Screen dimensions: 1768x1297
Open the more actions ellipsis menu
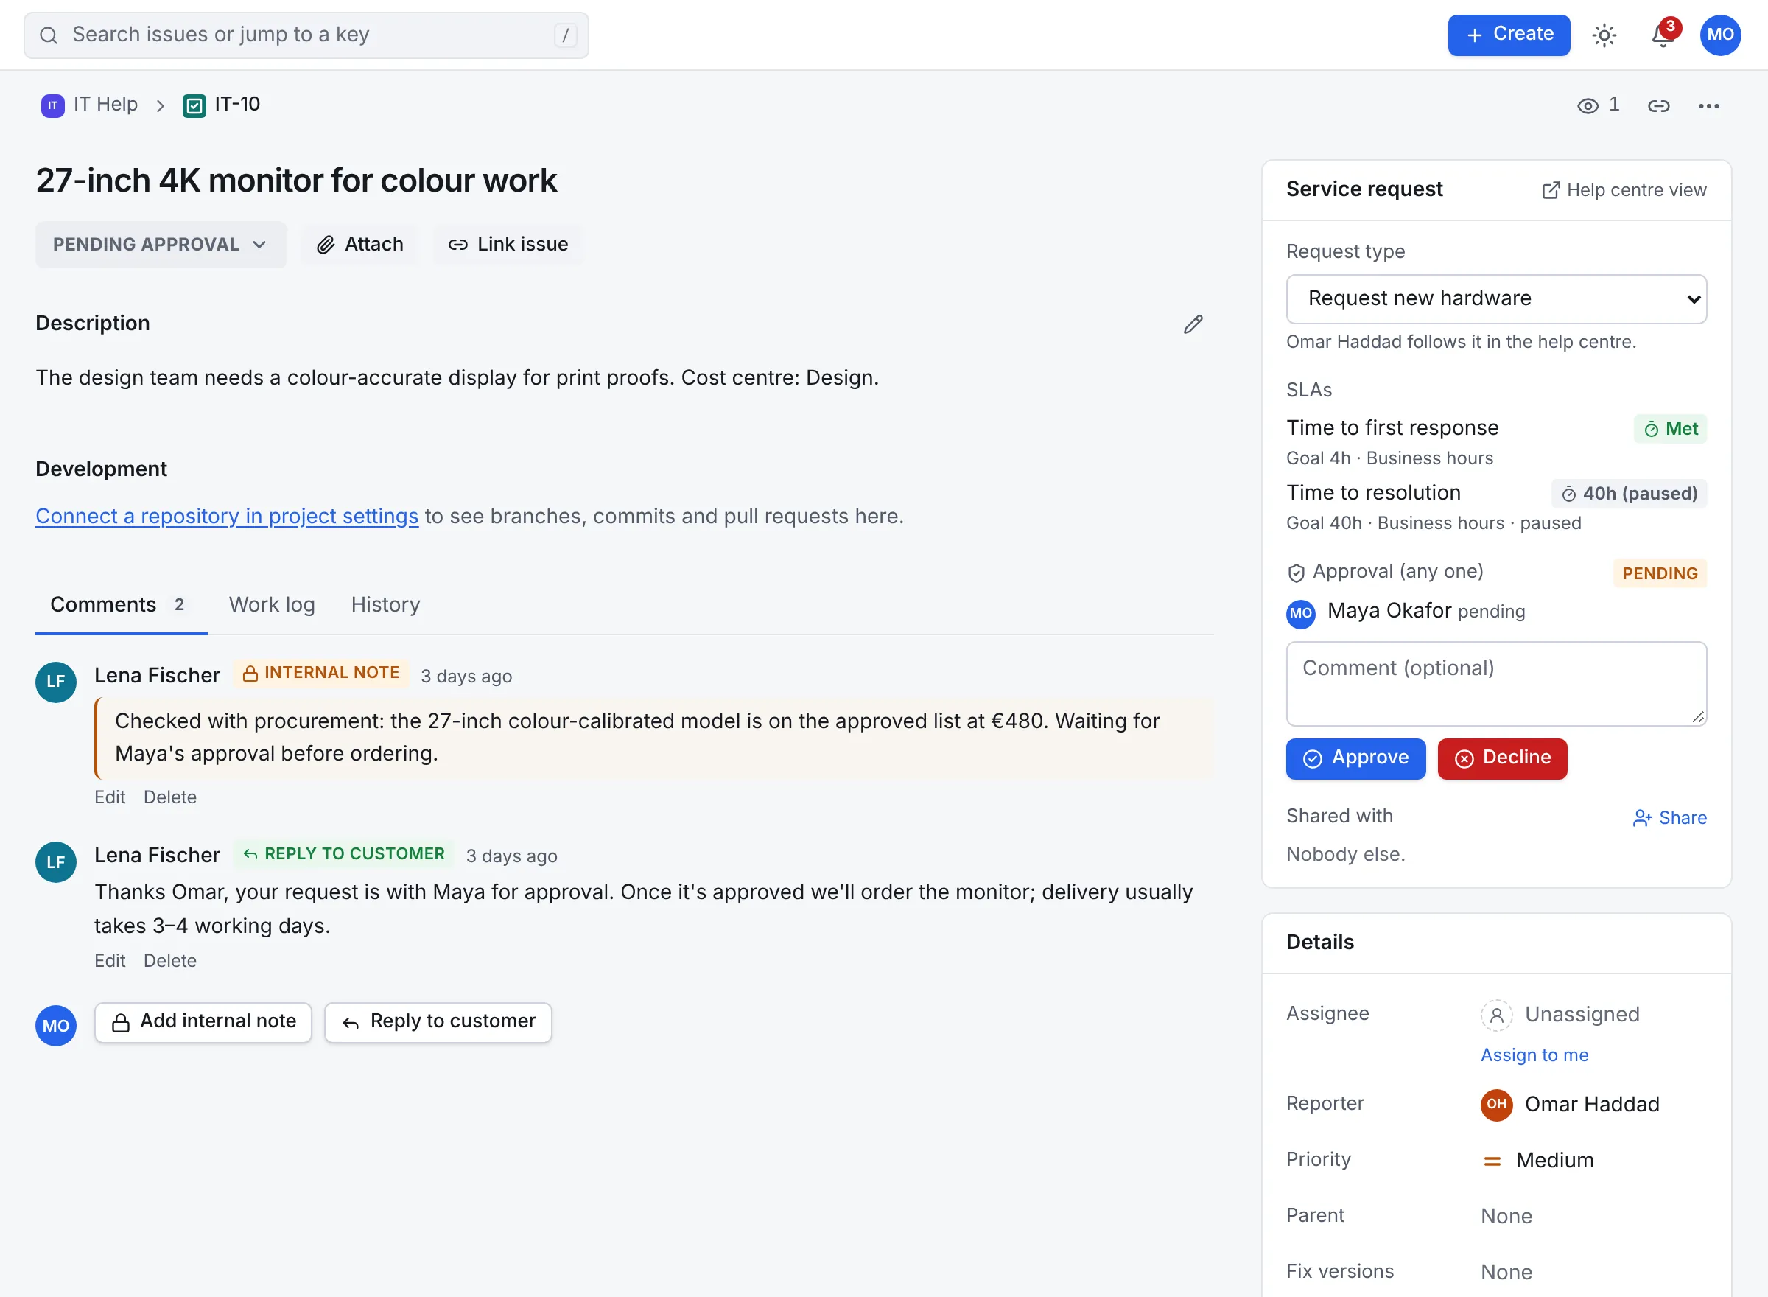point(1708,106)
